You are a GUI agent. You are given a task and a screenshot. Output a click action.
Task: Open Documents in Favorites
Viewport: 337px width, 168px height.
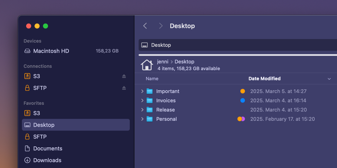76,149
